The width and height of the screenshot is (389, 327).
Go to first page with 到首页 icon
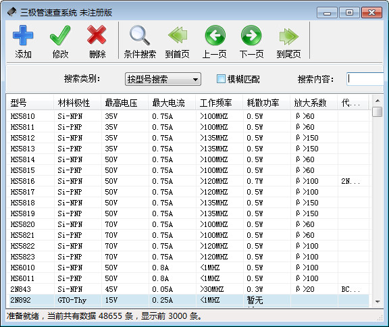click(177, 36)
